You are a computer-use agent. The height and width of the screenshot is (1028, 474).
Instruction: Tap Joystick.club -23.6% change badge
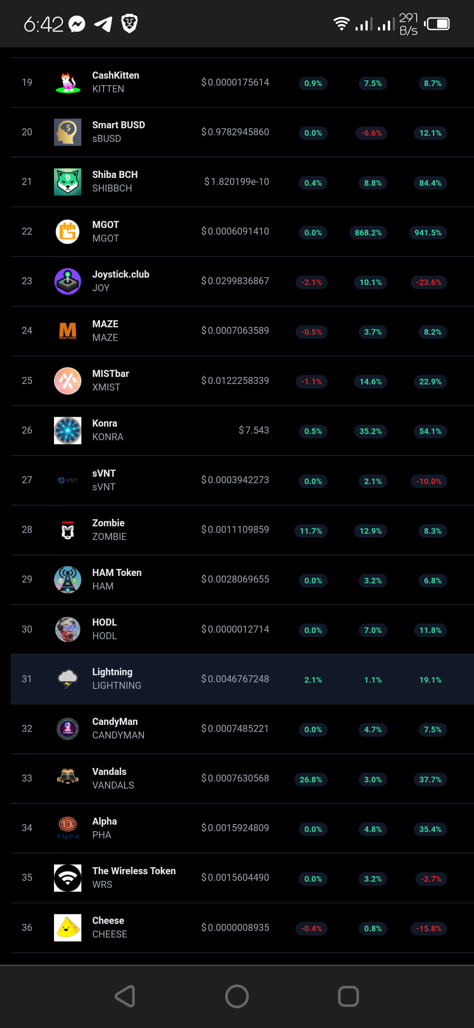pyautogui.click(x=429, y=282)
